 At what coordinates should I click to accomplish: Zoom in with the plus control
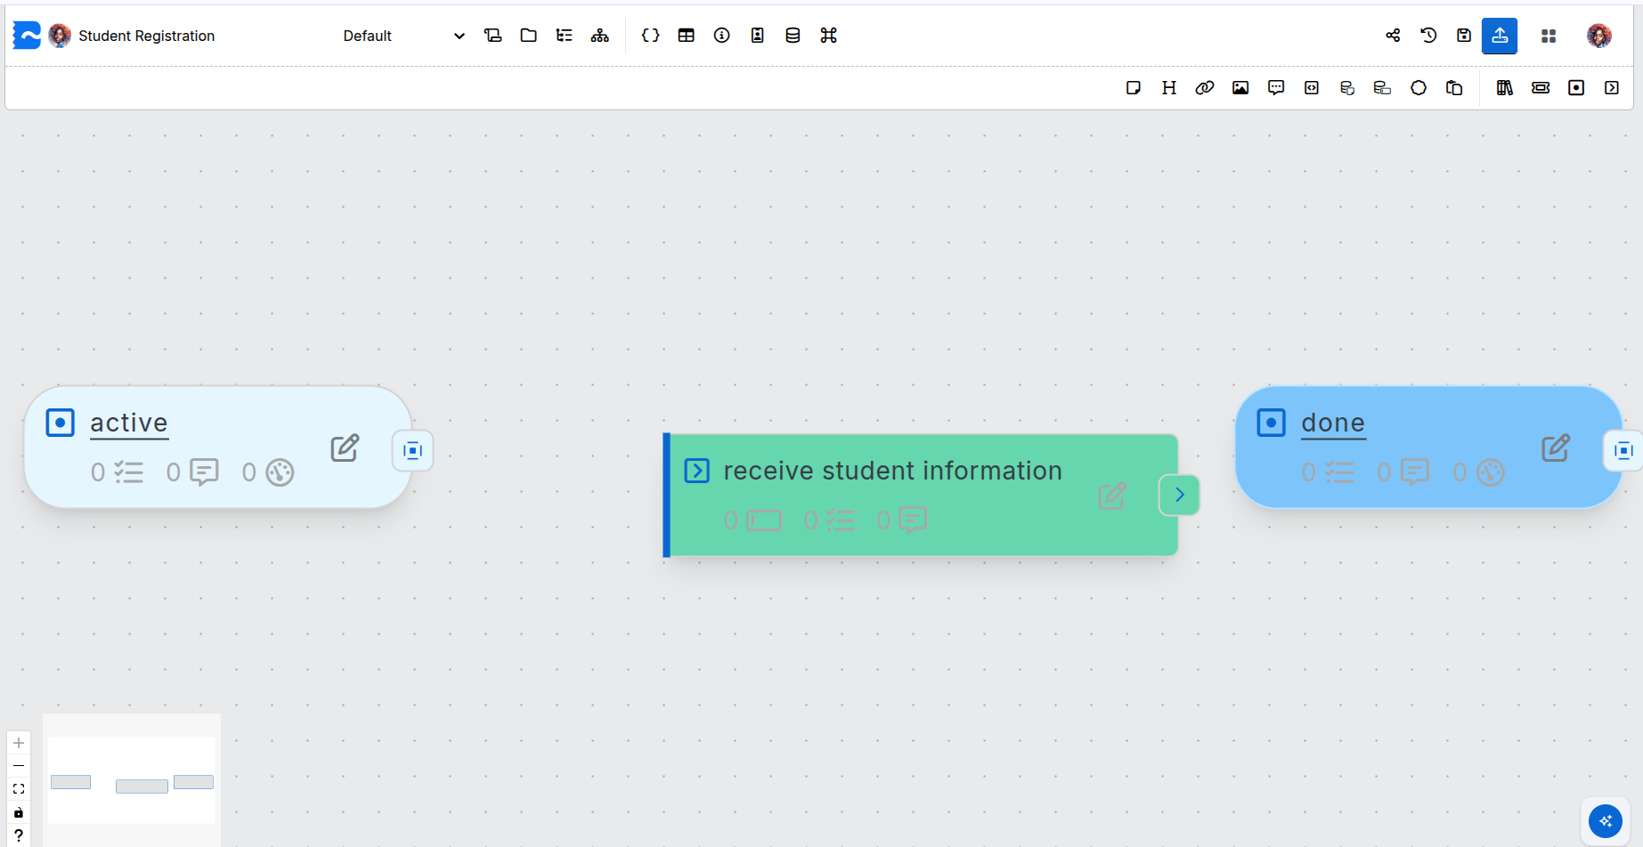coord(19,743)
